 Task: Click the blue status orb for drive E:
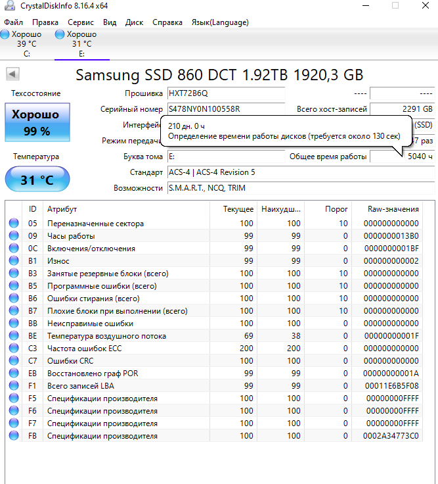60,34
